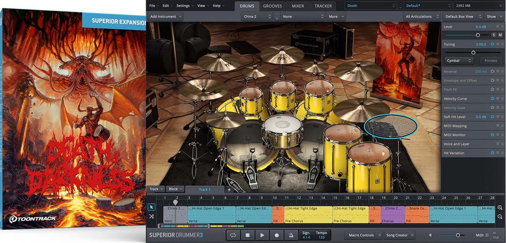The width and height of the screenshot is (506, 243).
Task: Solo the instrument with the S button
Action: point(494,35)
